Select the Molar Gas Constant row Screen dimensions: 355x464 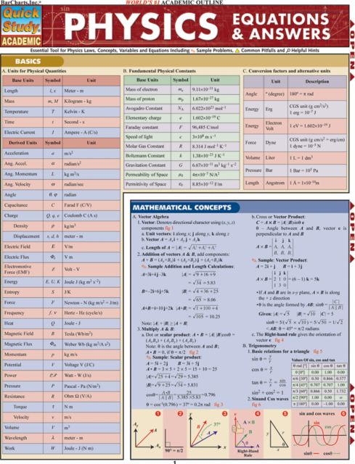[181, 146]
